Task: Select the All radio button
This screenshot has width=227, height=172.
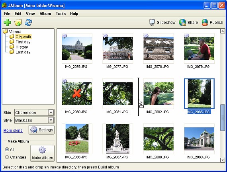Action: coord(7,149)
